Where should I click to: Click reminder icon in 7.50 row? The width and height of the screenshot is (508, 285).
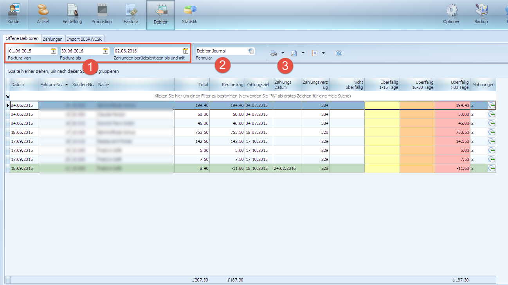coord(491,159)
